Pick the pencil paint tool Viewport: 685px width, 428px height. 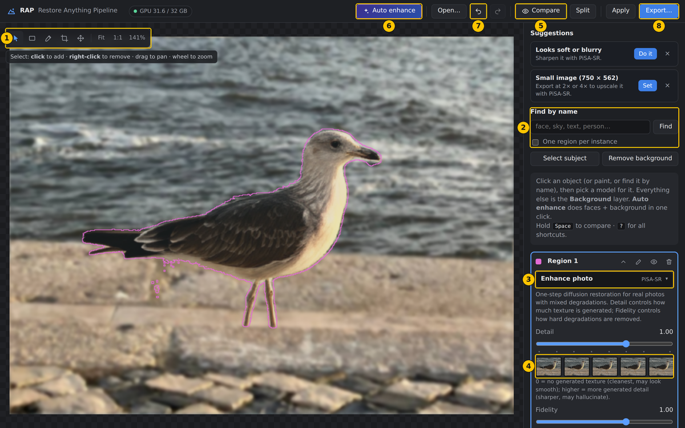[48, 38]
